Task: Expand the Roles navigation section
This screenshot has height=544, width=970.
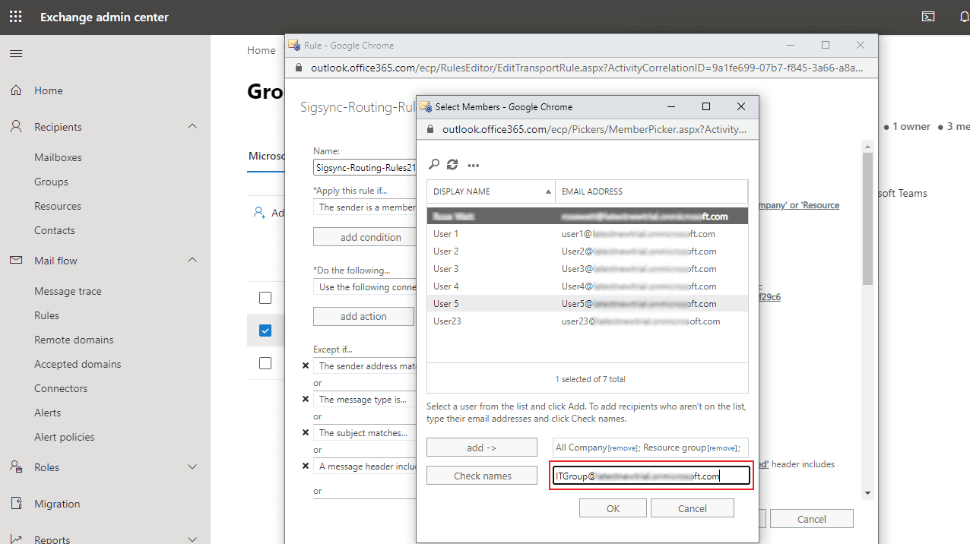Action: click(x=192, y=467)
